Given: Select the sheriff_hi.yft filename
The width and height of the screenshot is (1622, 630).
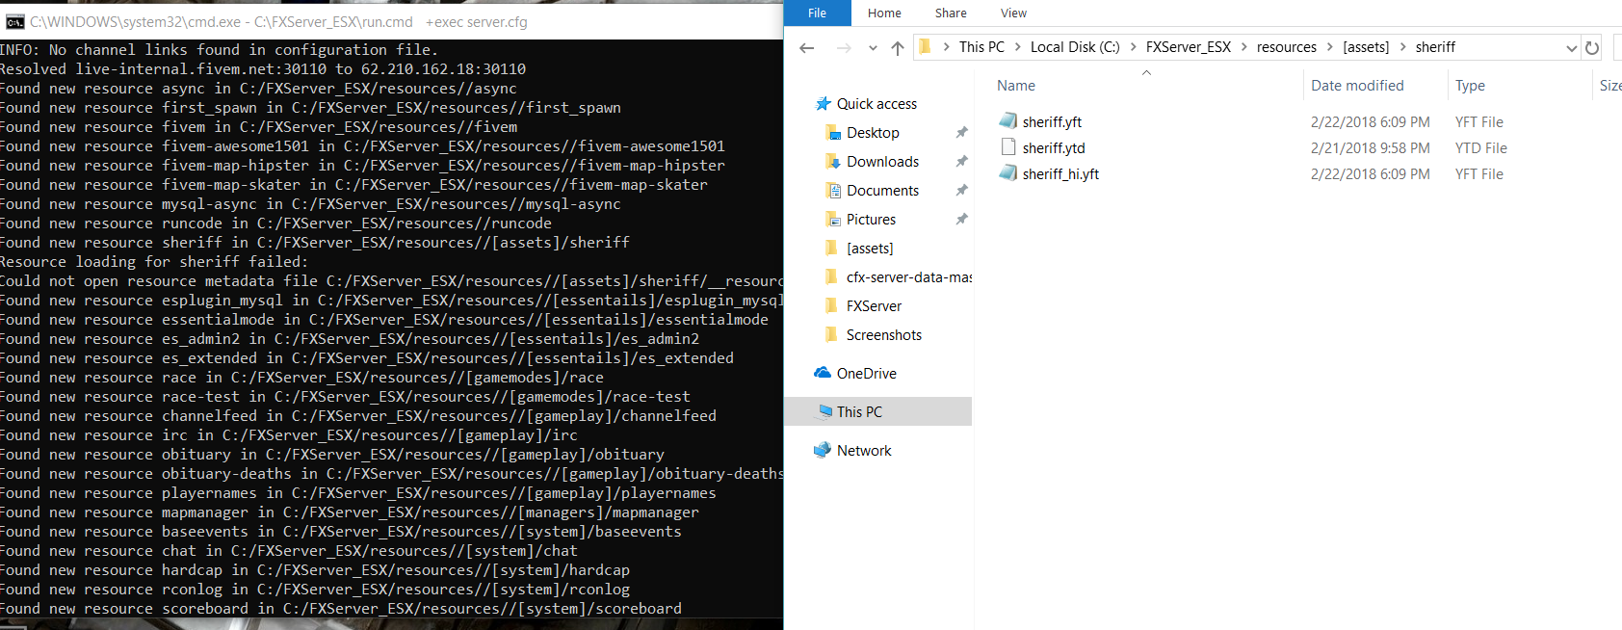Looking at the screenshot, I should click(1060, 174).
